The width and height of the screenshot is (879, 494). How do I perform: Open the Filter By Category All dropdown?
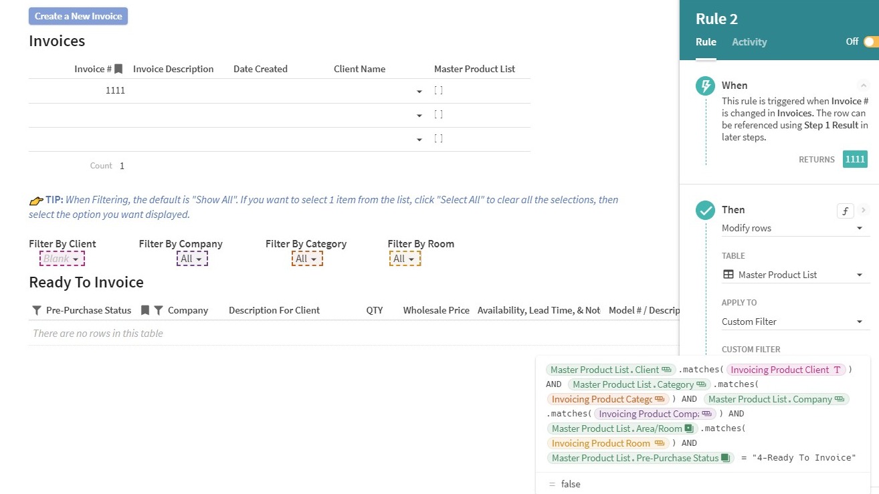point(308,259)
